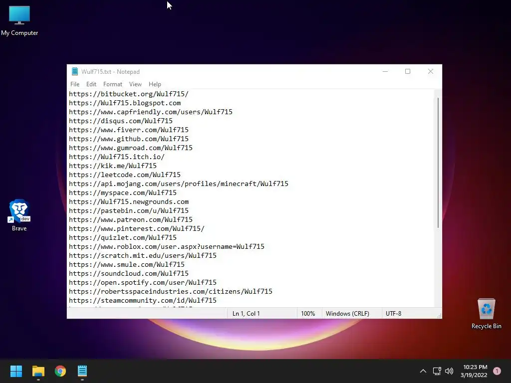Click the Notepad taskbar icon
Image resolution: width=511 pixels, height=383 pixels.
(x=82, y=371)
